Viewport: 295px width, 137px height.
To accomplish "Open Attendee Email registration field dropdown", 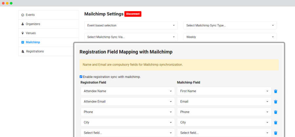I will [128, 102].
